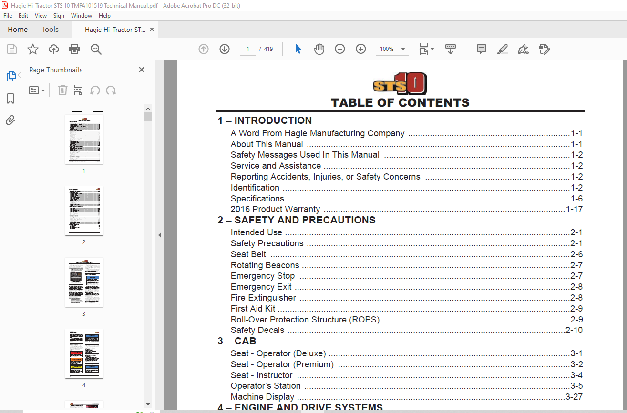Select page 2 thumbnail

point(84,211)
